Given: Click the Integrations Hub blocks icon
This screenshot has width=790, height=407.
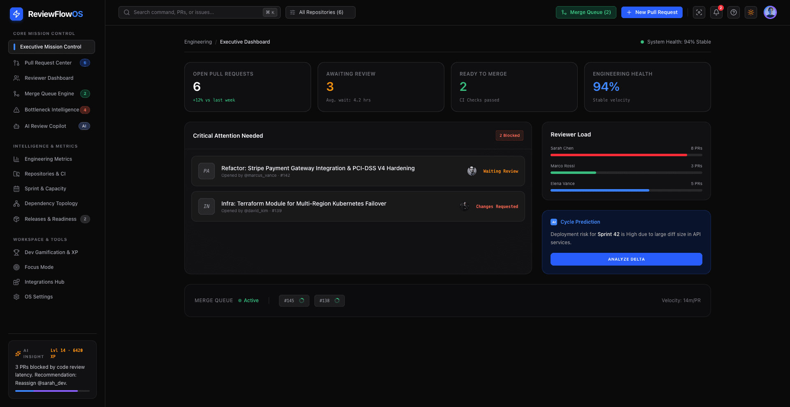Looking at the screenshot, I should click(16, 282).
